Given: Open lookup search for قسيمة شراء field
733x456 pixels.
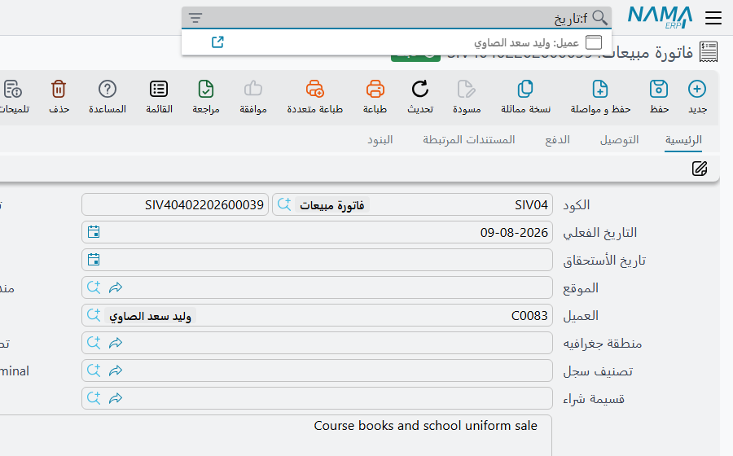Looking at the screenshot, I should pyautogui.click(x=94, y=398).
